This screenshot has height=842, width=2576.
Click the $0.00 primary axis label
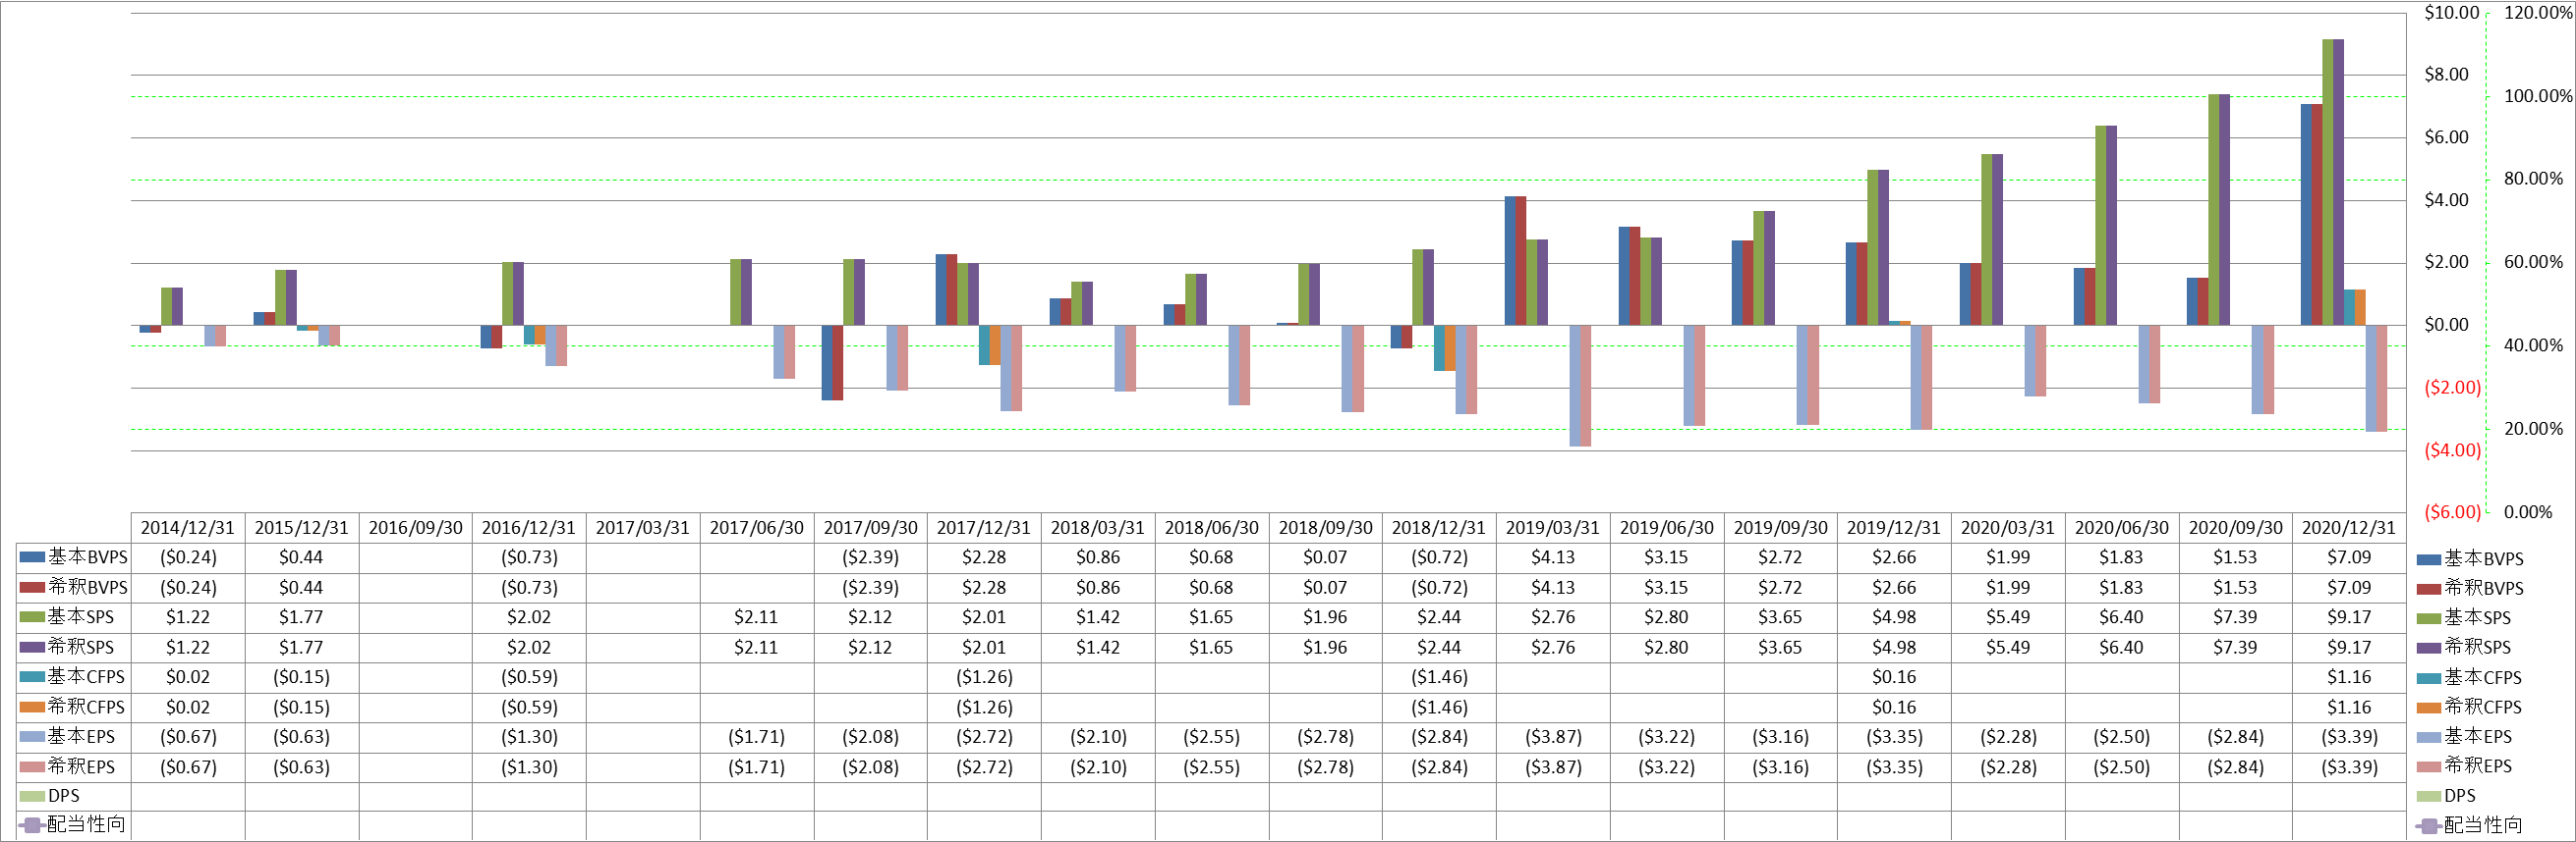pos(2446,325)
